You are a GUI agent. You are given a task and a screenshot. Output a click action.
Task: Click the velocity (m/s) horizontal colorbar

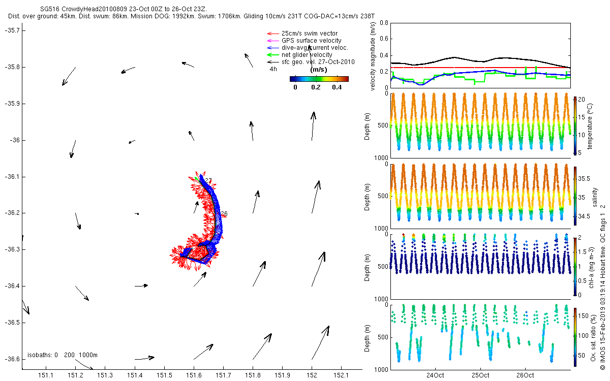point(319,79)
